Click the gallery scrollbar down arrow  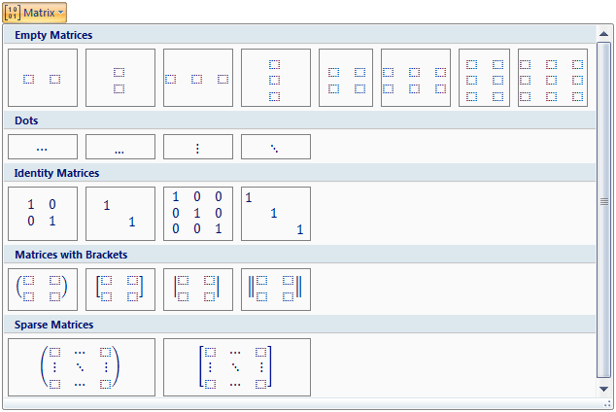coord(603,389)
